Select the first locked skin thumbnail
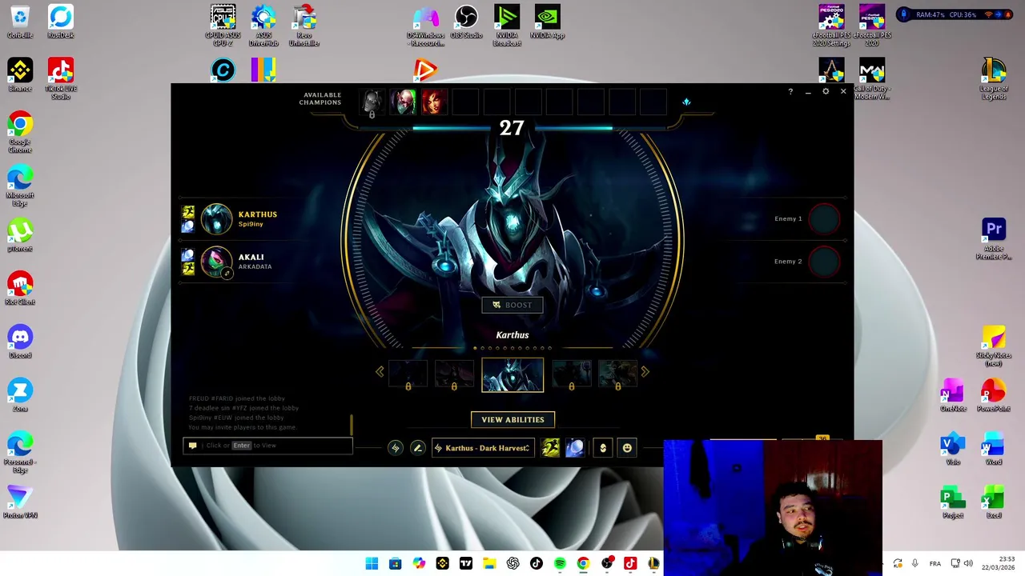 point(408,374)
